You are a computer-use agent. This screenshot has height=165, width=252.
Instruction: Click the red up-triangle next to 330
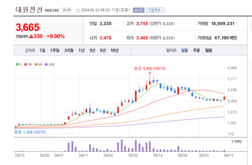tap(31, 36)
